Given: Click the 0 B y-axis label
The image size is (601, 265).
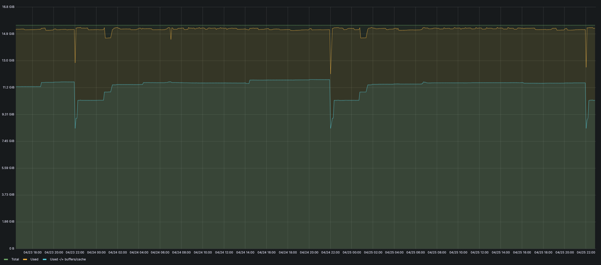Looking at the screenshot, I should click(12, 249).
